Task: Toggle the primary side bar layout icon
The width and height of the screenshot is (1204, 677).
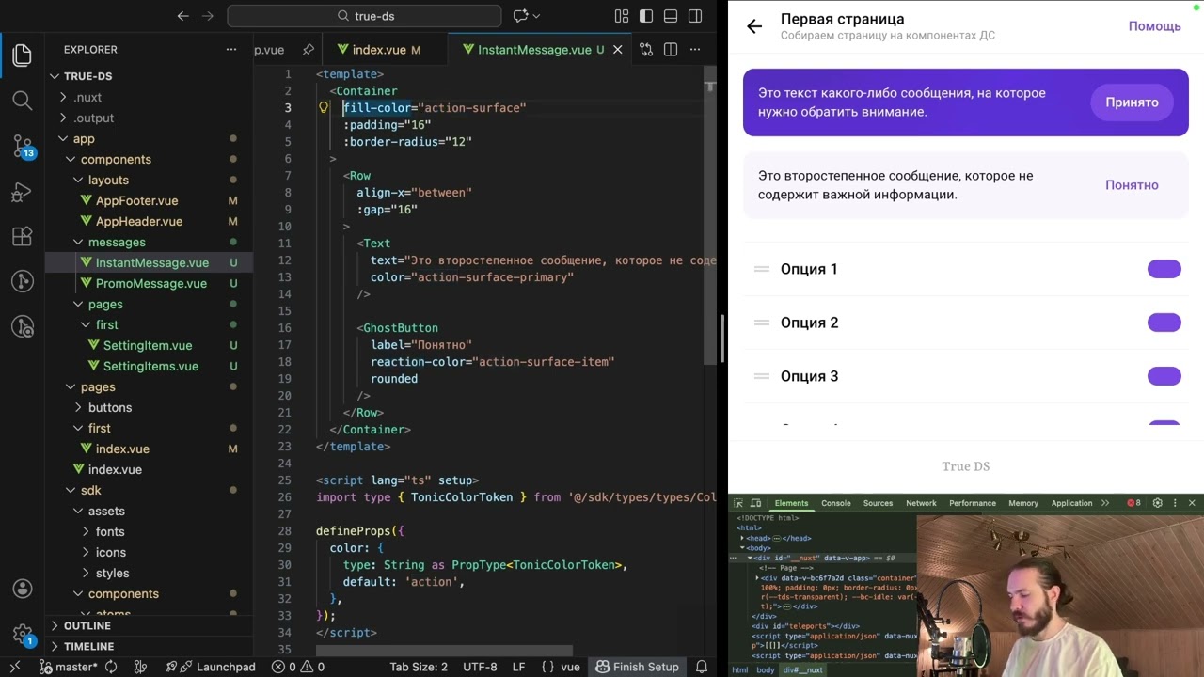Action: tap(646, 16)
